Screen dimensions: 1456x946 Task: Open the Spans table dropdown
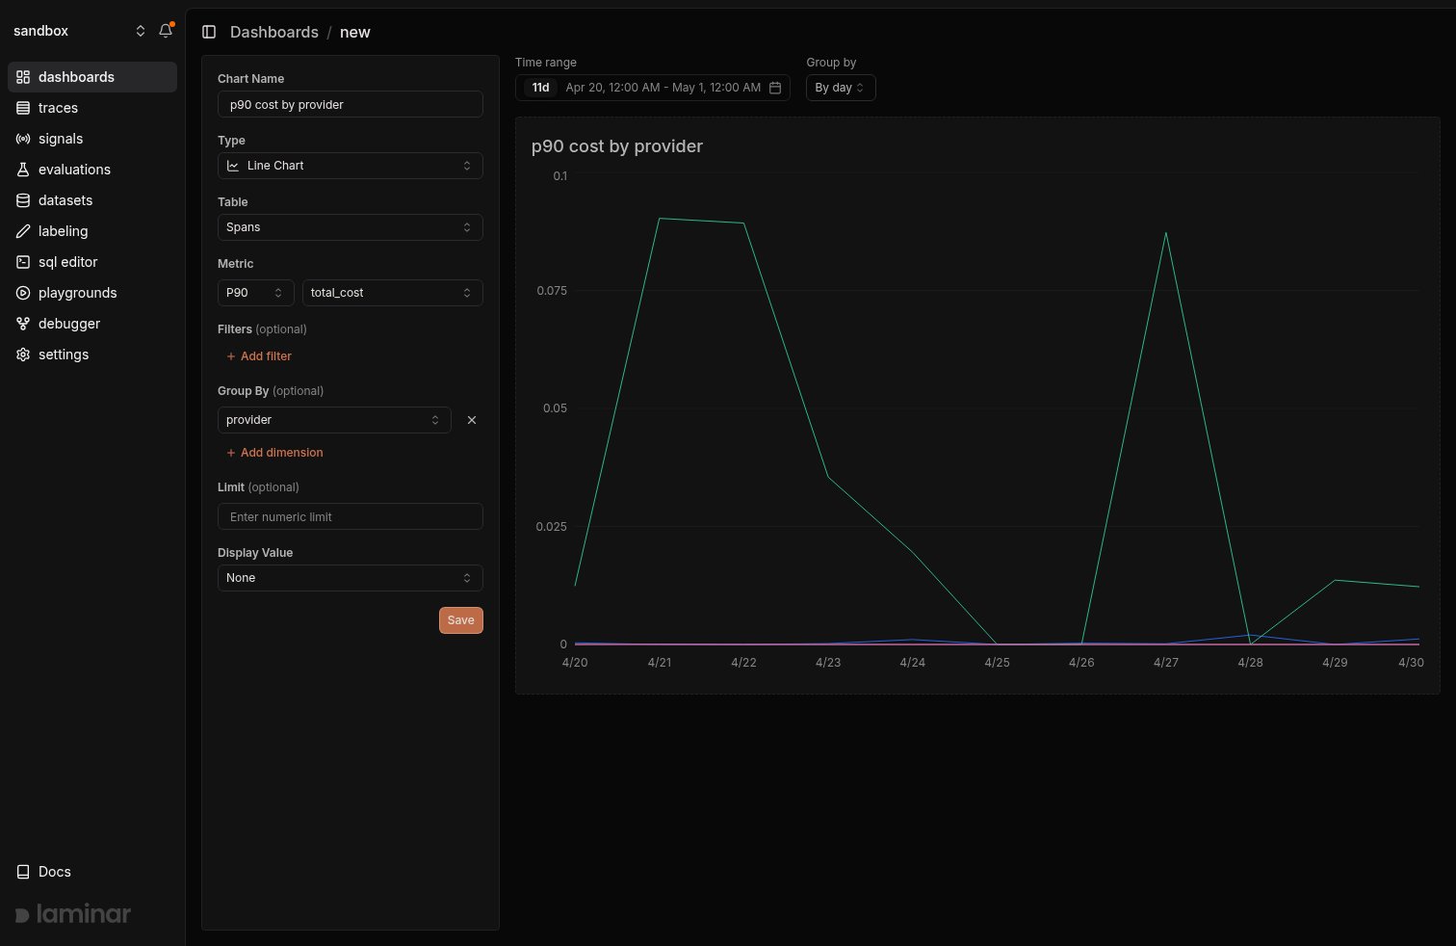click(351, 227)
